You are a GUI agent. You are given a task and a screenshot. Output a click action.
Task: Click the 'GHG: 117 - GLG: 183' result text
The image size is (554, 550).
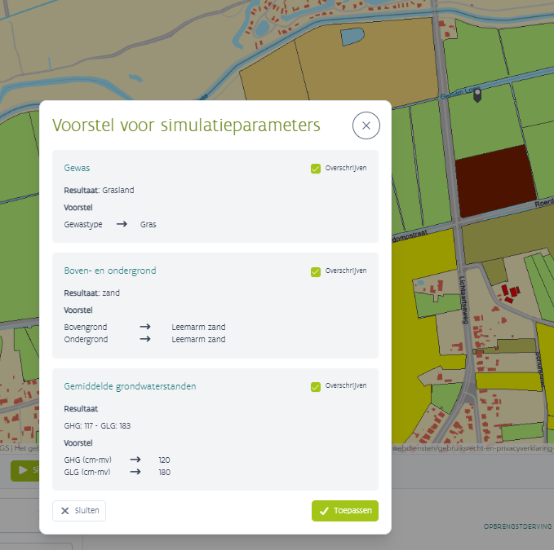(97, 426)
